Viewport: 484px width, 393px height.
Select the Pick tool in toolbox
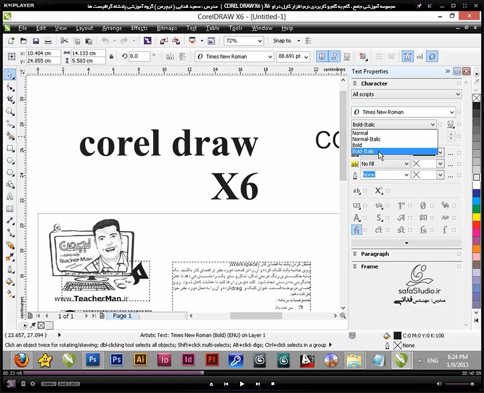(10, 75)
